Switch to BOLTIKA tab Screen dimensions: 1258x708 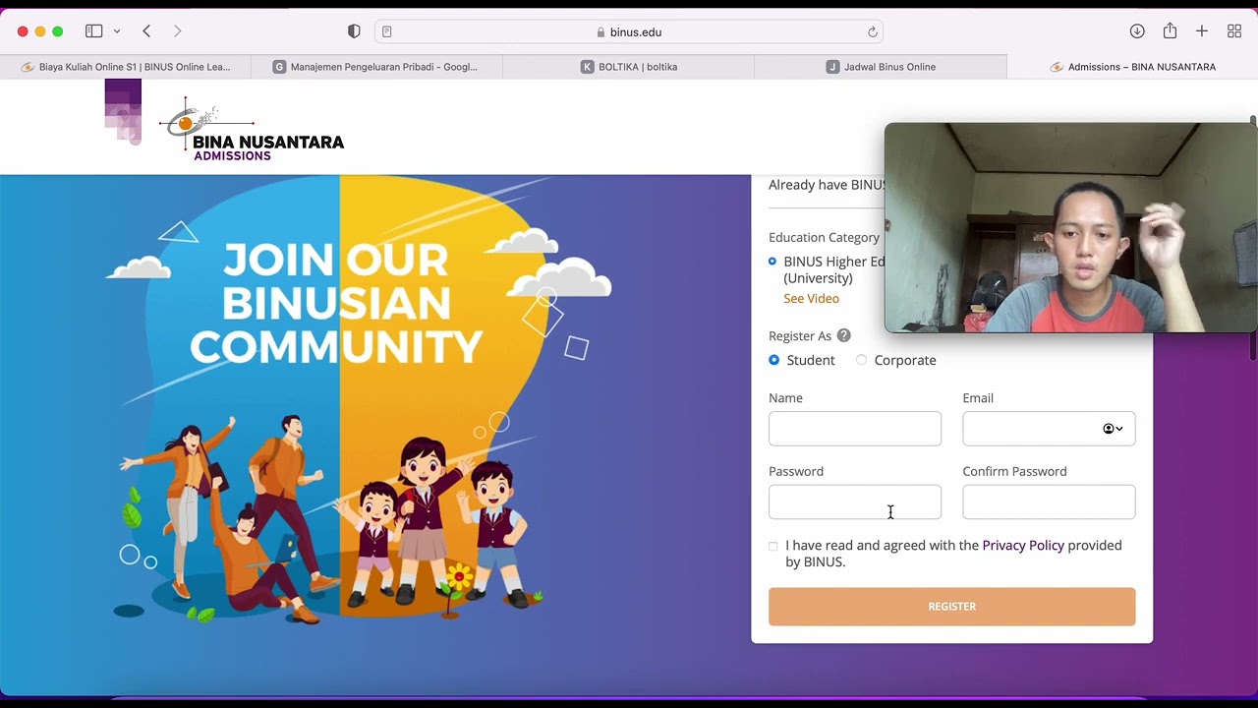point(629,67)
